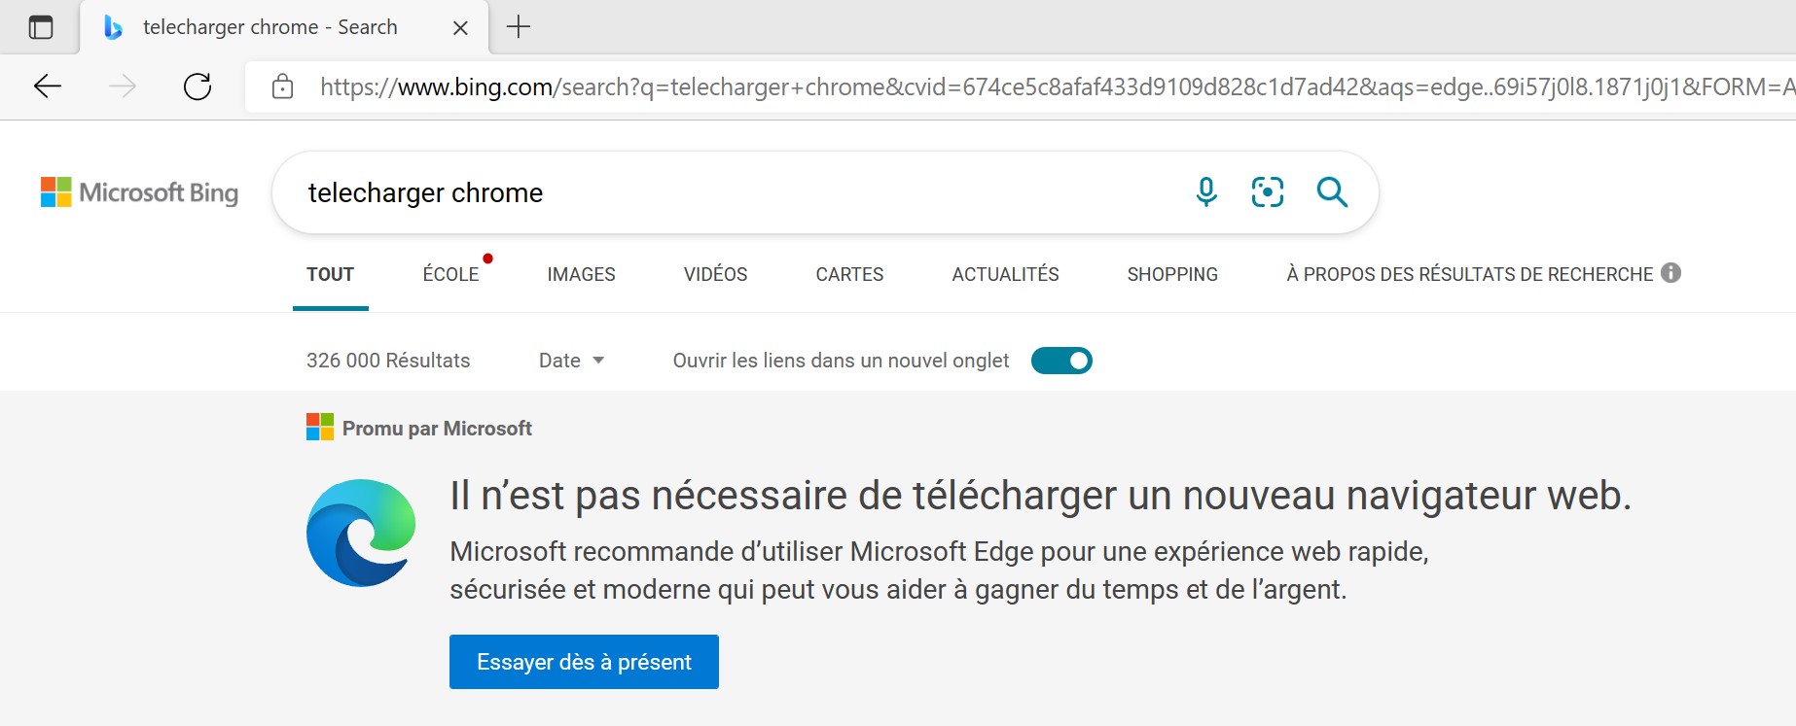
Task: Click the Microsoft Edge logo
Action: click(x=361, y=533)
